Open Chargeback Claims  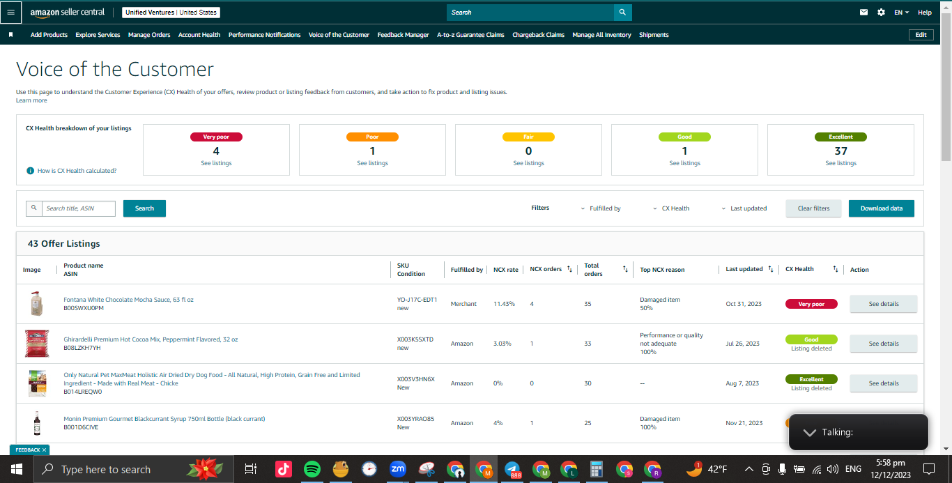tap(538, 35)
